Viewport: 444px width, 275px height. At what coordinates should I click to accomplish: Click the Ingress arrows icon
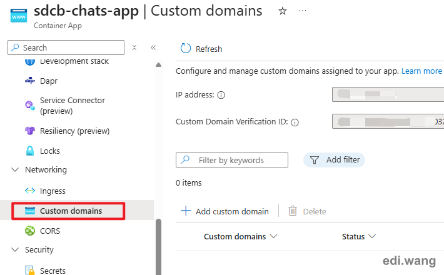click(30, 191)
